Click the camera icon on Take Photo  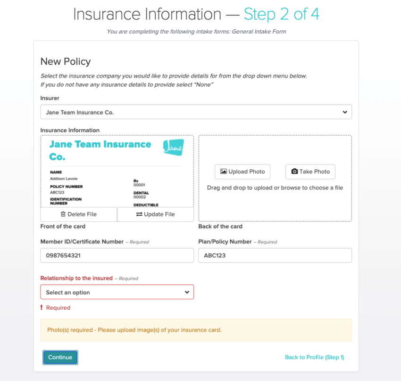point(294,172)
